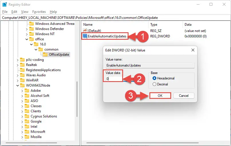Focus the Value data input field

(x=125, y=79)
